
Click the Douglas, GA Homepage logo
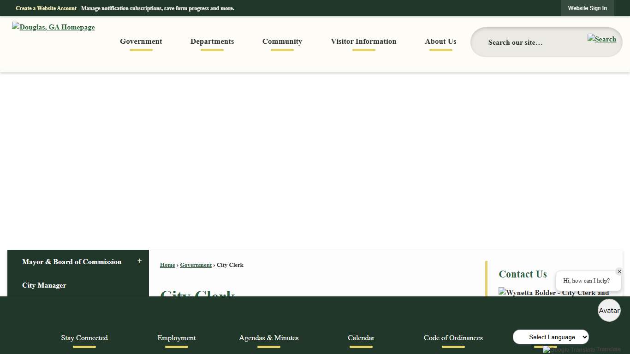[x=53, y=27]
